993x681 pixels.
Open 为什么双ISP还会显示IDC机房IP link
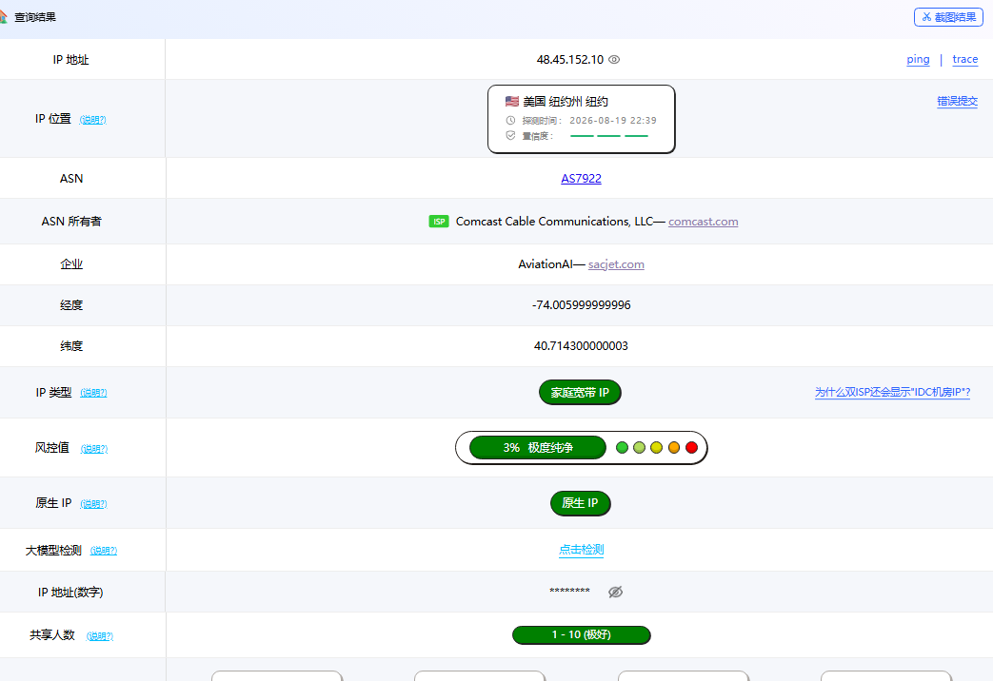pos(892,393)
